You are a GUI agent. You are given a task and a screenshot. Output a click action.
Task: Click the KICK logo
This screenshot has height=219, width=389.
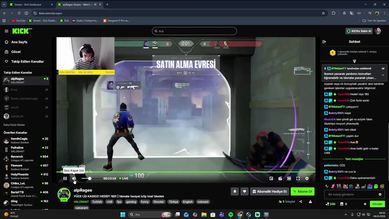pyautogui.click(x=22, y=31)
